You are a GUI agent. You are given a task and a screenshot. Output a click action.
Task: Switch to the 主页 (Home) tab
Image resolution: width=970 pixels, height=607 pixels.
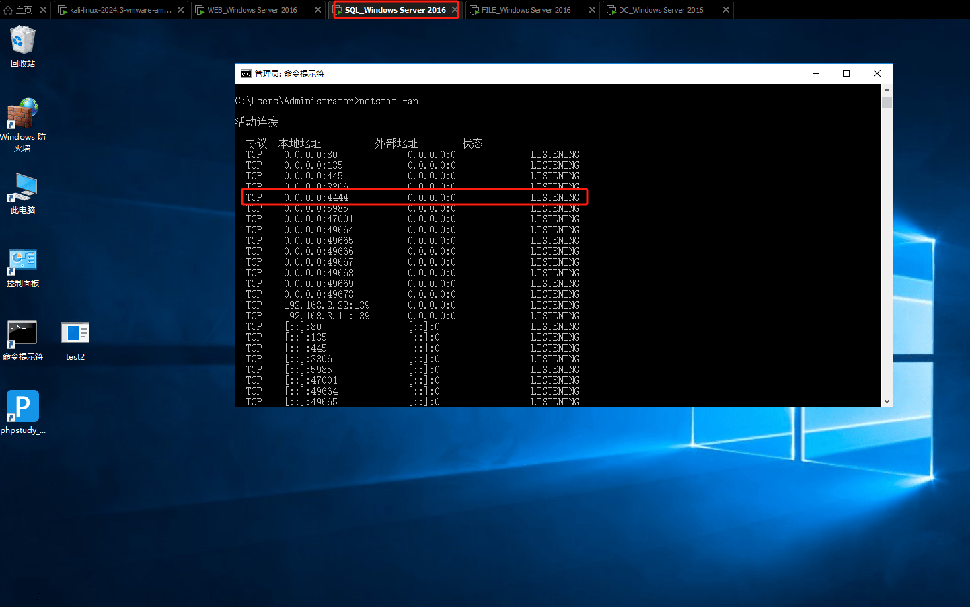[x=24, y=10]
